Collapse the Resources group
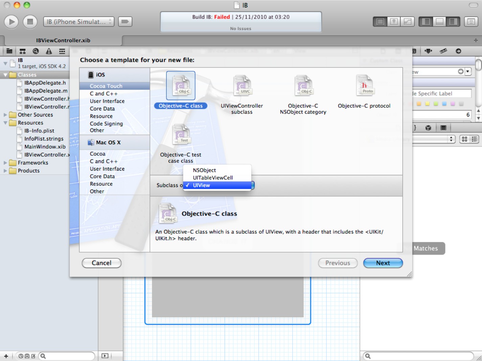This screenshot has height=361, width=482. 5,123
